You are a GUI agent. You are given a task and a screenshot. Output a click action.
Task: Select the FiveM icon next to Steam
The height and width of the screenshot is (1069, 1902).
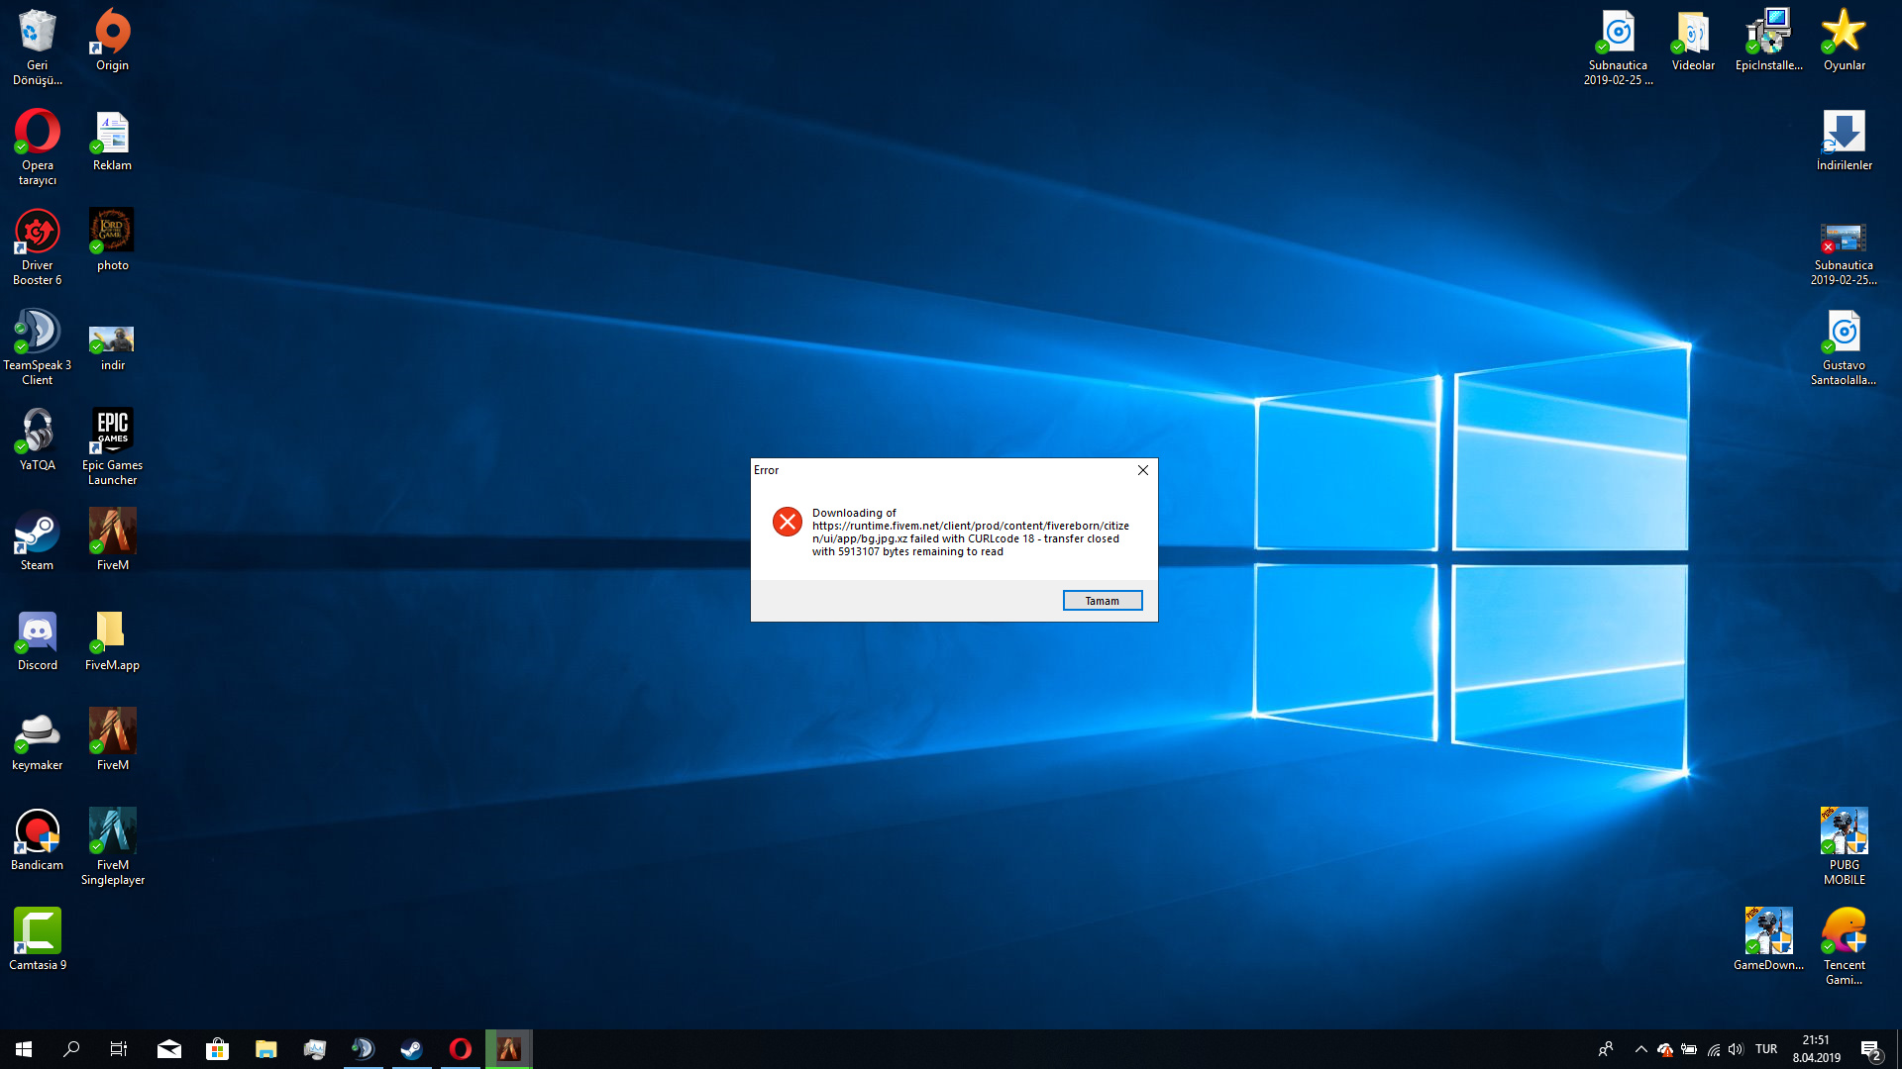[x=113, y=539]
